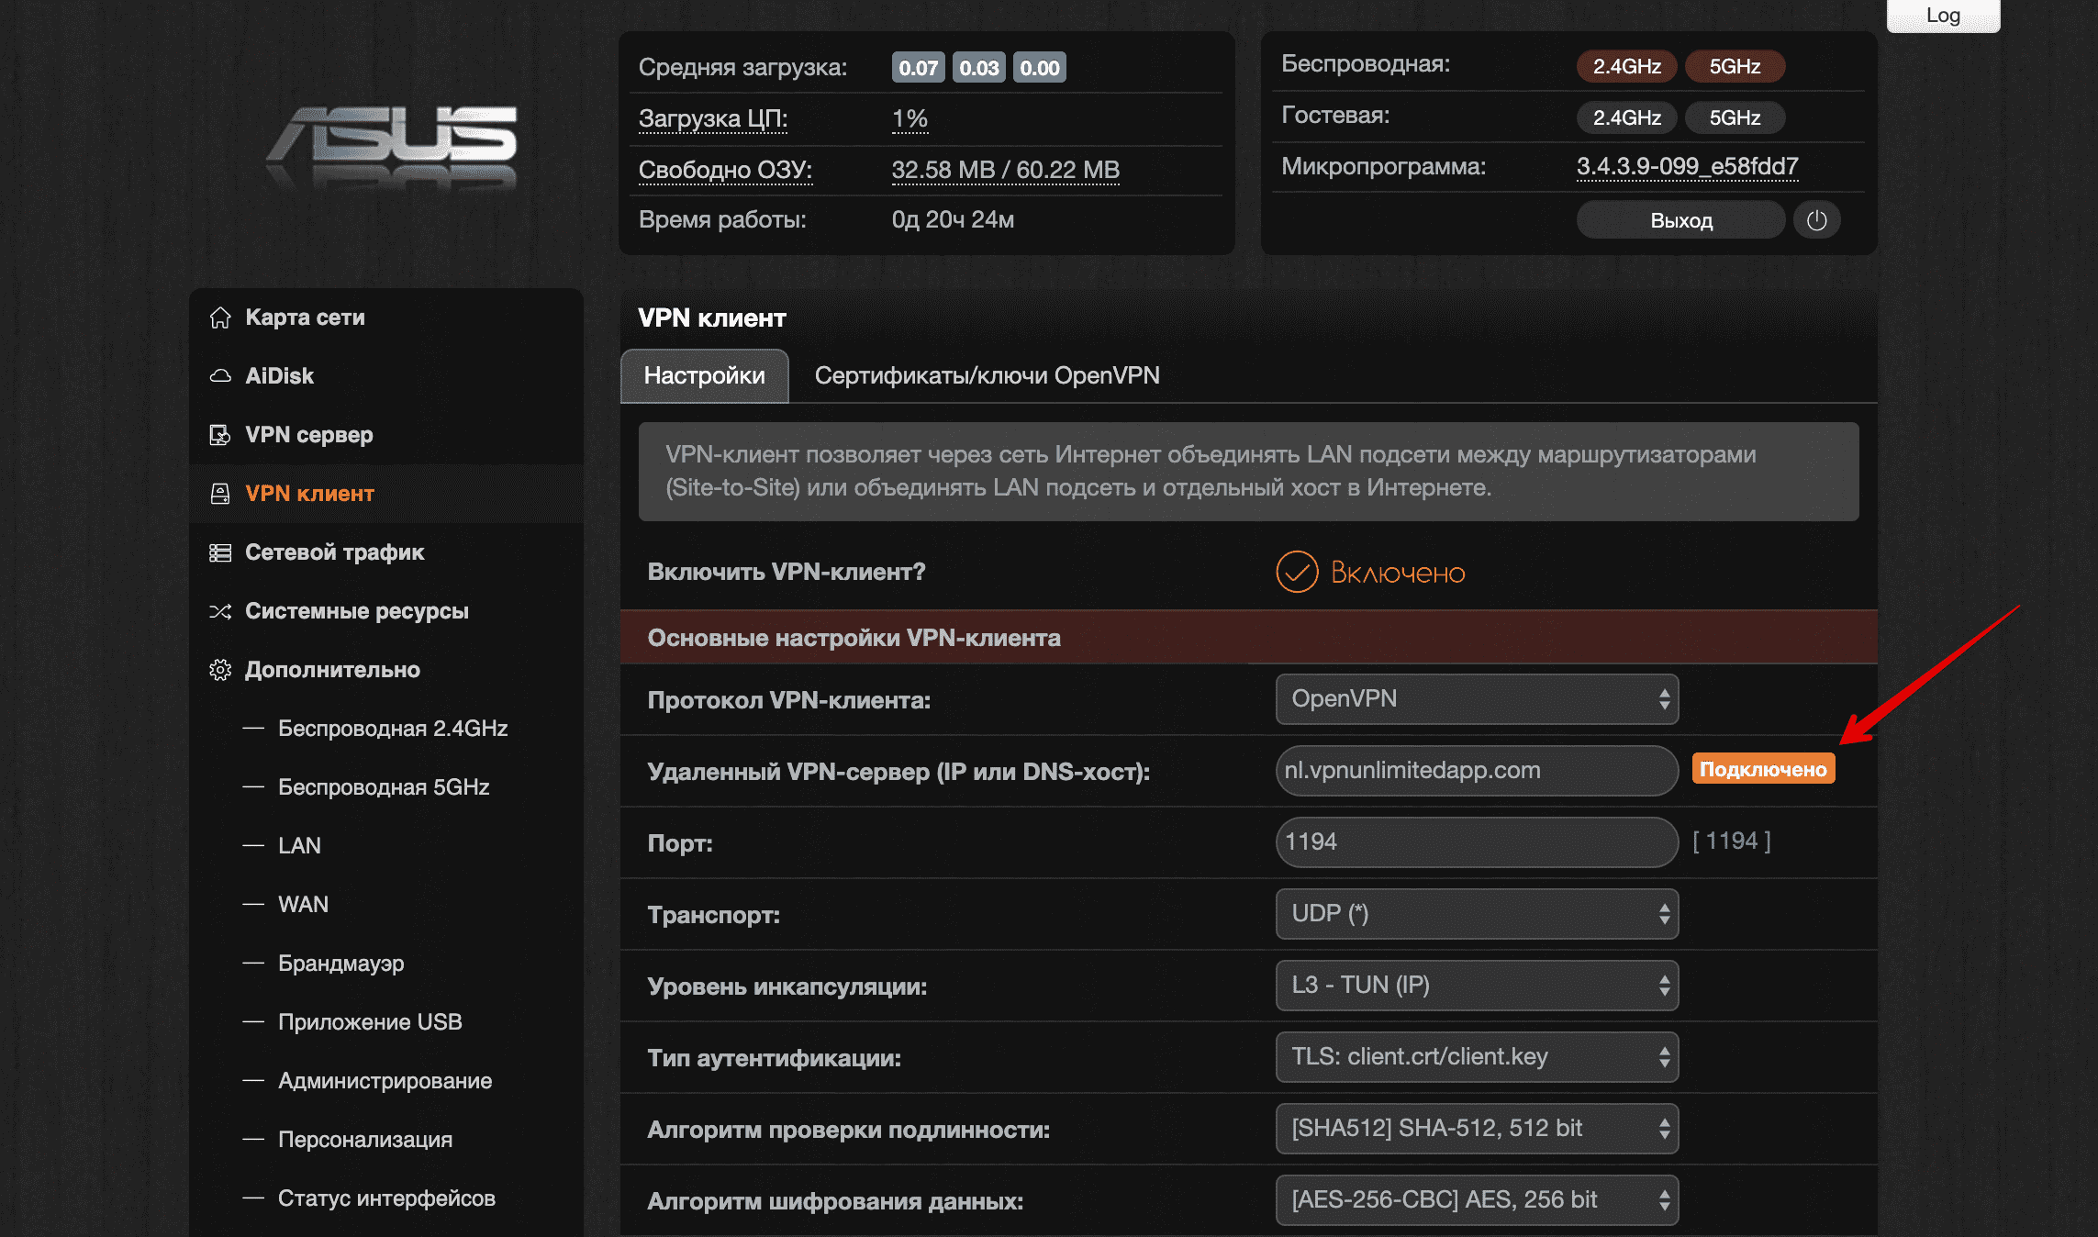Open the Log tab at top
Viewport: 2098px width, 1237px height.
click(x=1943, y=15)
